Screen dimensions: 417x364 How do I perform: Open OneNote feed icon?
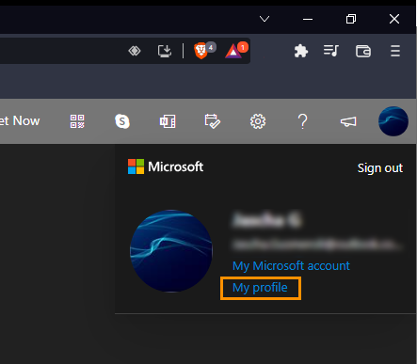coord(168,121)
